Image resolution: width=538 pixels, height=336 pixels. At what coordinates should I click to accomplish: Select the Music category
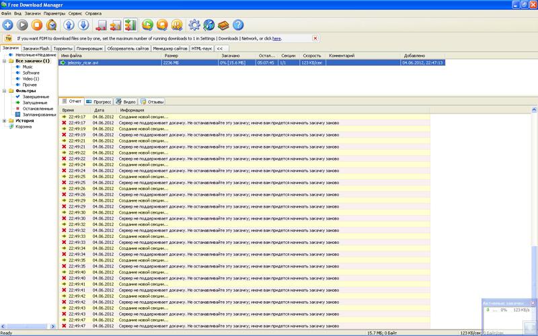(x=28, y=67)
